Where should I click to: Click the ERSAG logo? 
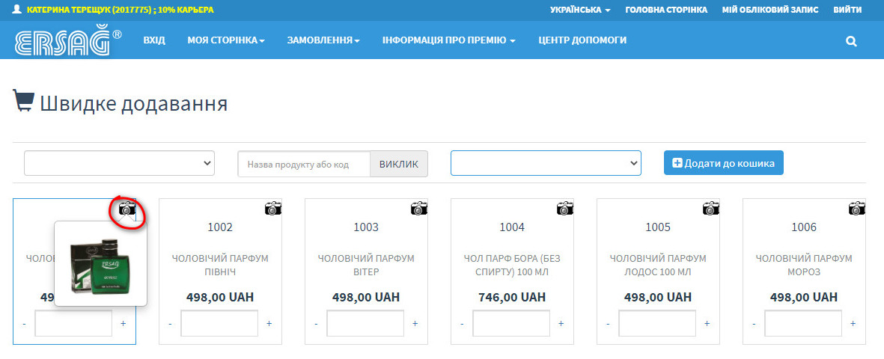pyautogui.click(x=67, y=41)
